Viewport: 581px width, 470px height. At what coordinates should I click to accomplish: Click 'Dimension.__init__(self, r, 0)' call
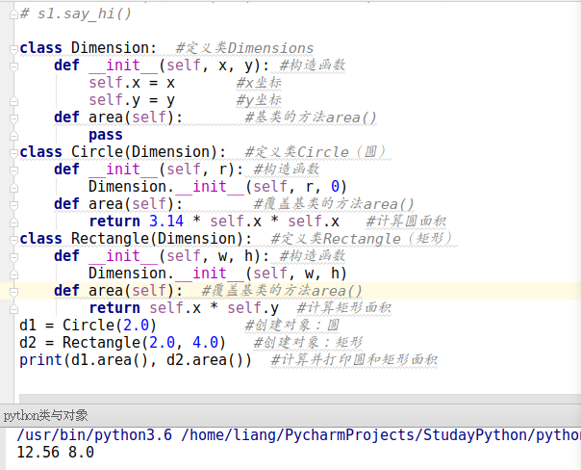[217, 187]
